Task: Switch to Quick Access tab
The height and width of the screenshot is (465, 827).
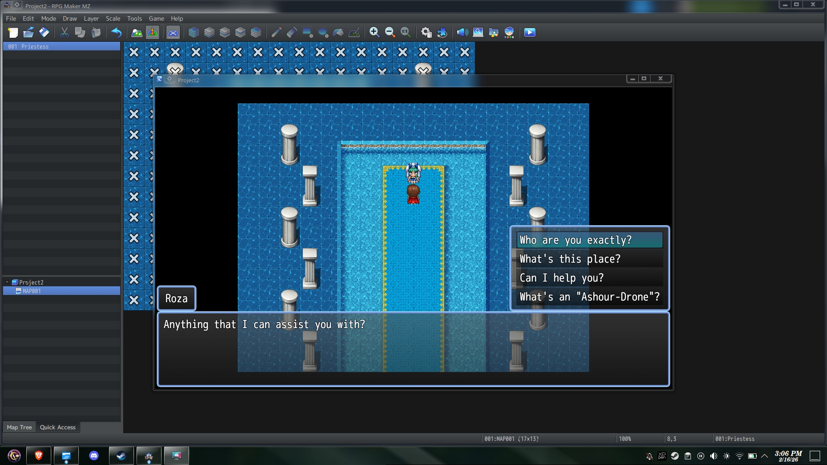Action: point(58,427)
